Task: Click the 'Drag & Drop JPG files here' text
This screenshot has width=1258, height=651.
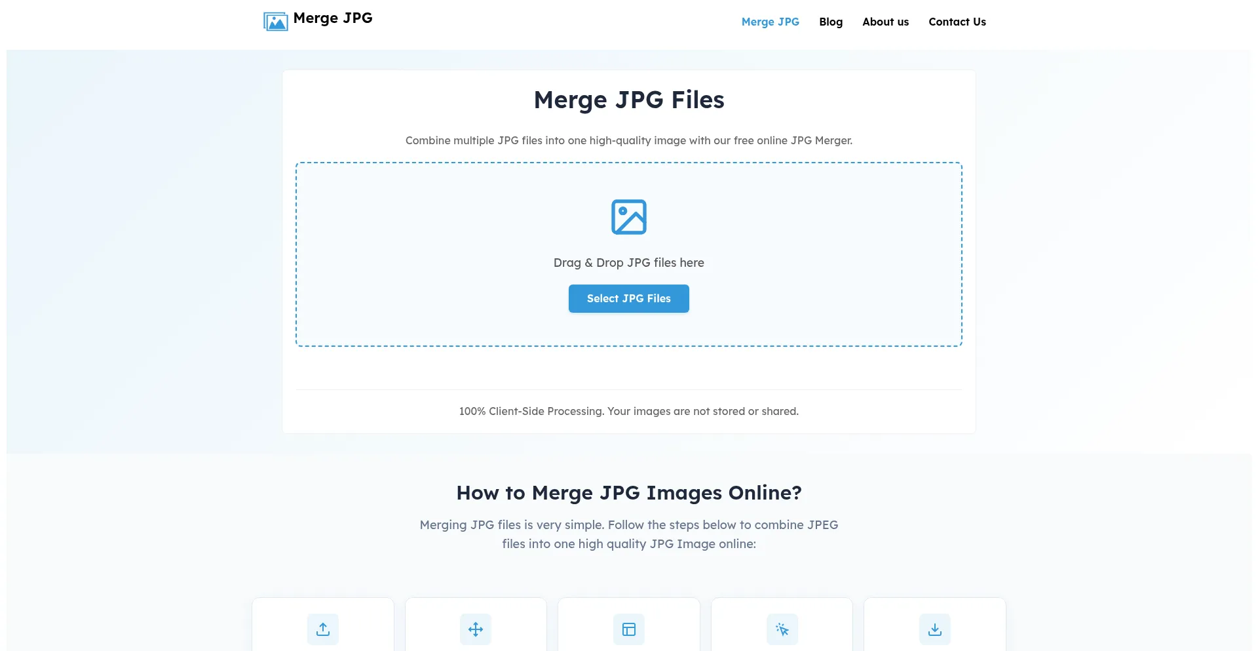Action: pyautogui.click(x=629, y=263)
